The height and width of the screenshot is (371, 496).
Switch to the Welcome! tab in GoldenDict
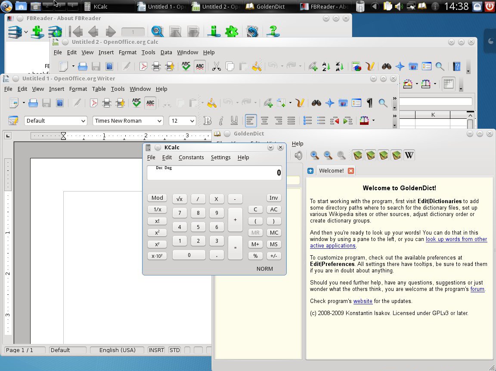tap(331, 171)
